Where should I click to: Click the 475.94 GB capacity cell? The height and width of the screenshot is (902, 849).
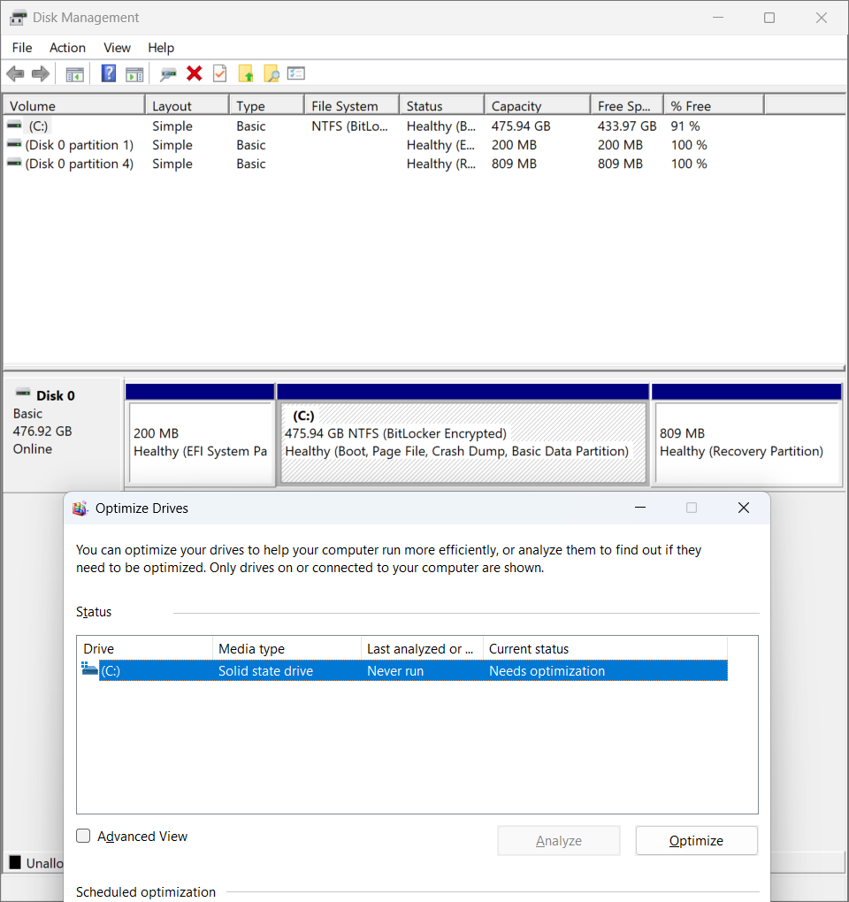pos(521,126)
